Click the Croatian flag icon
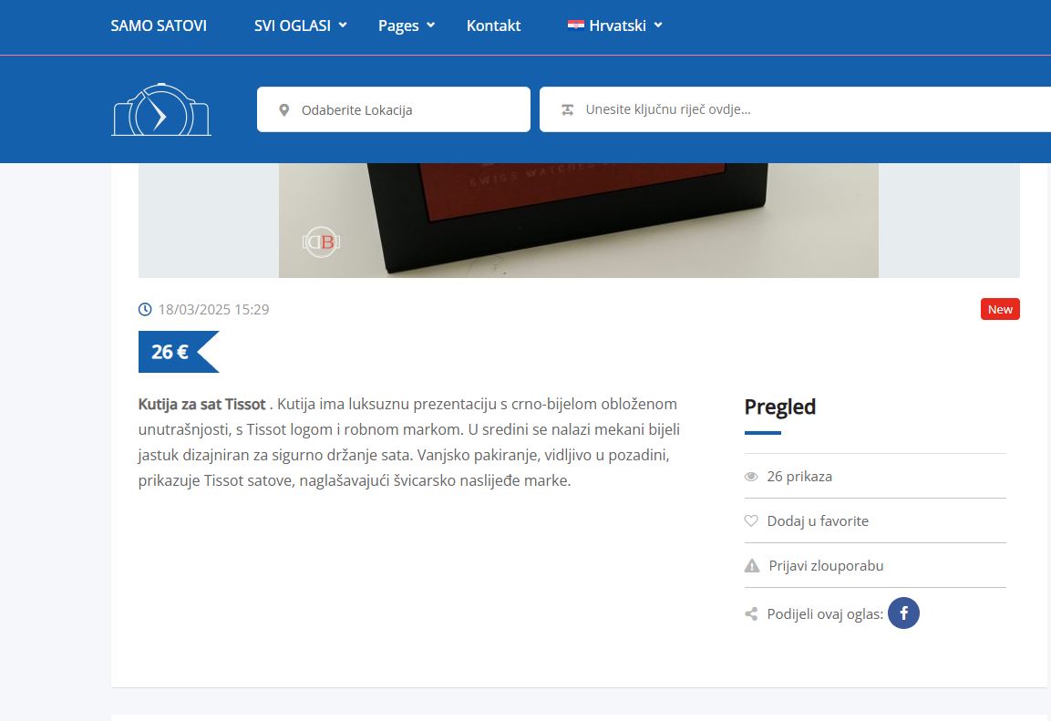This screenshot has height=721, width=1051. click(576, 26)
